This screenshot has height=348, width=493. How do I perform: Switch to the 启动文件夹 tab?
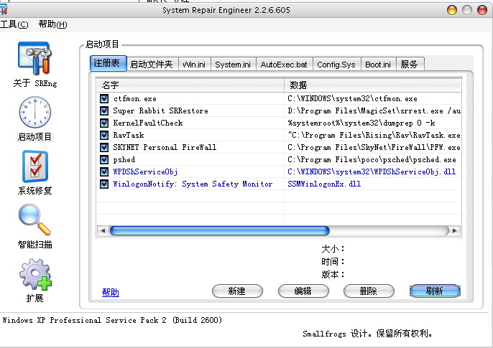coord(152,65)
